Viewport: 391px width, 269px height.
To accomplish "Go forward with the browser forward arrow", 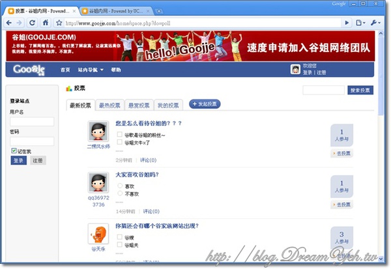I will 19,23.
